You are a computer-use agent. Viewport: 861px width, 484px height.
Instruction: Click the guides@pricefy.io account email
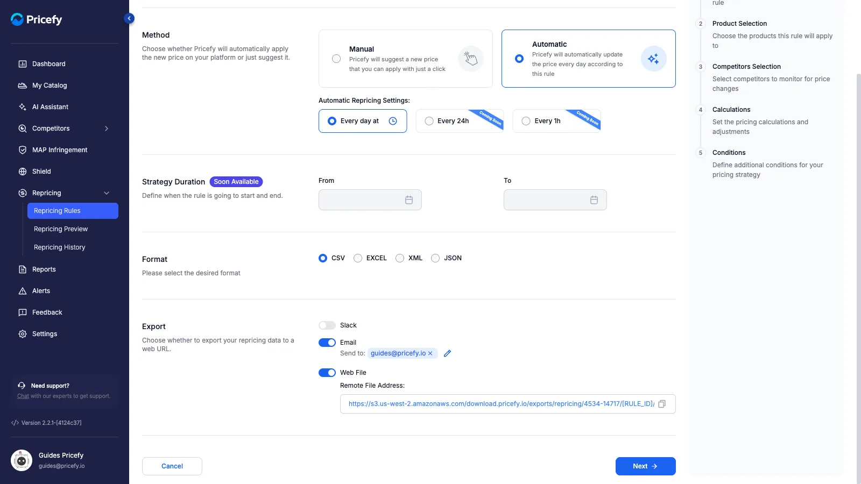point(62,466)
